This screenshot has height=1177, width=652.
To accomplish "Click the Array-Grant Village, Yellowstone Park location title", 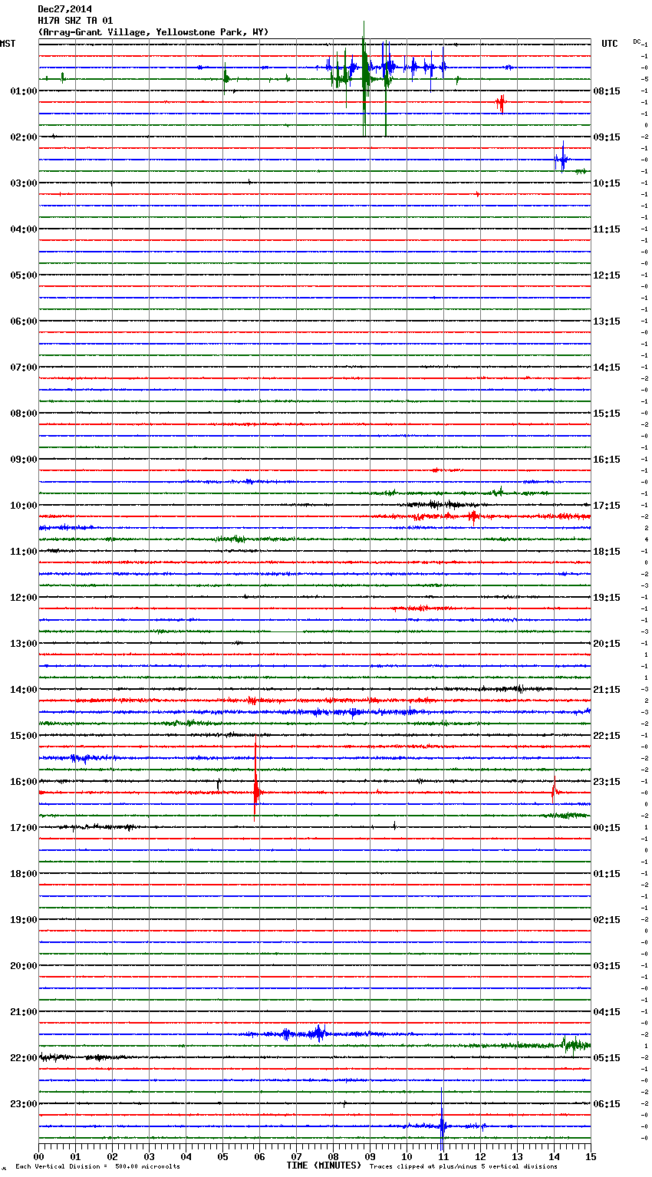I will [153, 32].
